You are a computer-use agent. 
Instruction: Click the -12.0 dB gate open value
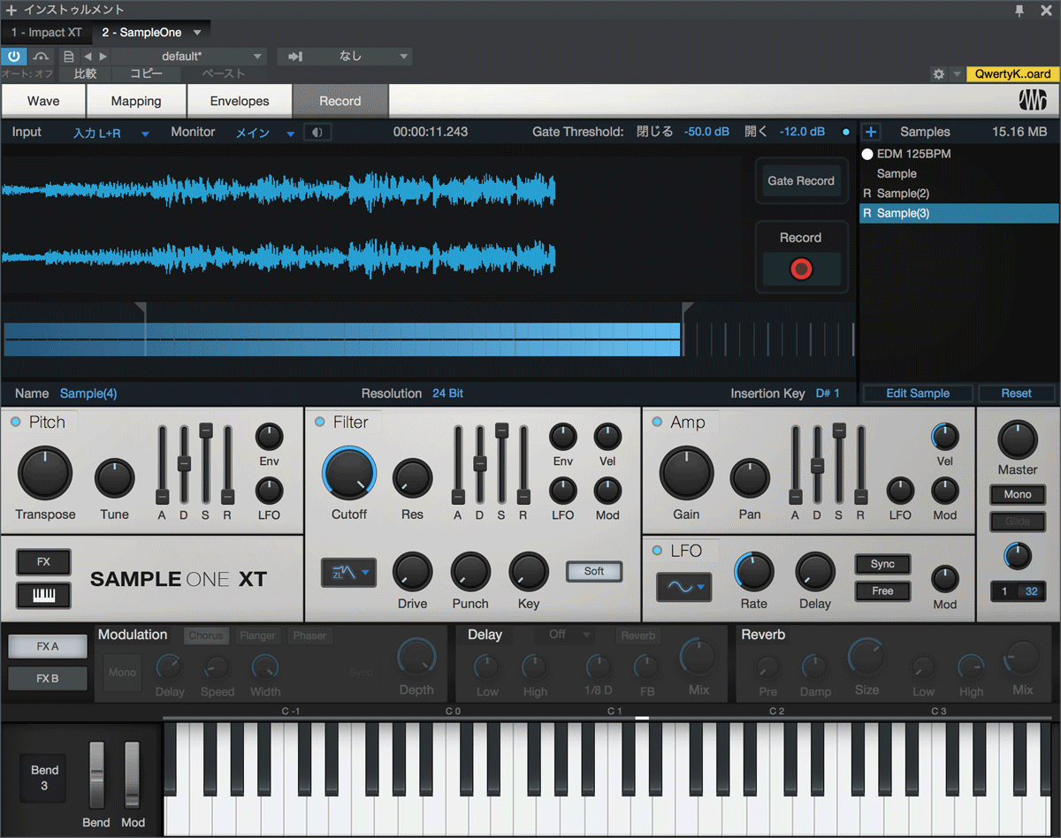[x=802, y=132]
